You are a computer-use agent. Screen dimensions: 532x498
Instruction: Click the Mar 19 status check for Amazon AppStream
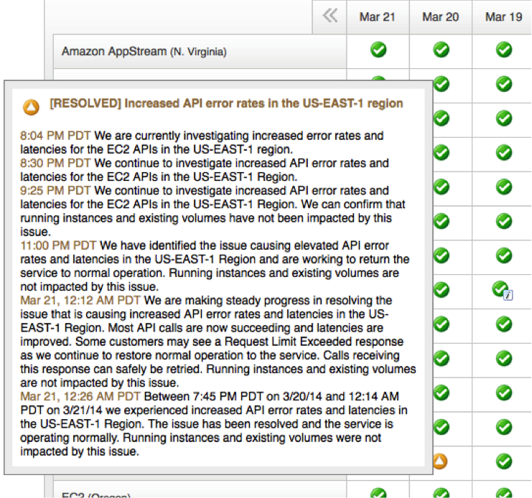pos(504,50)
